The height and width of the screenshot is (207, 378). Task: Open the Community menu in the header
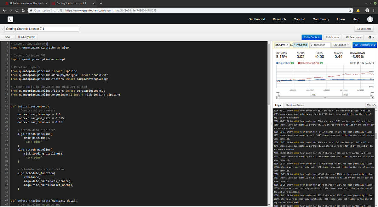click(321, 19)
